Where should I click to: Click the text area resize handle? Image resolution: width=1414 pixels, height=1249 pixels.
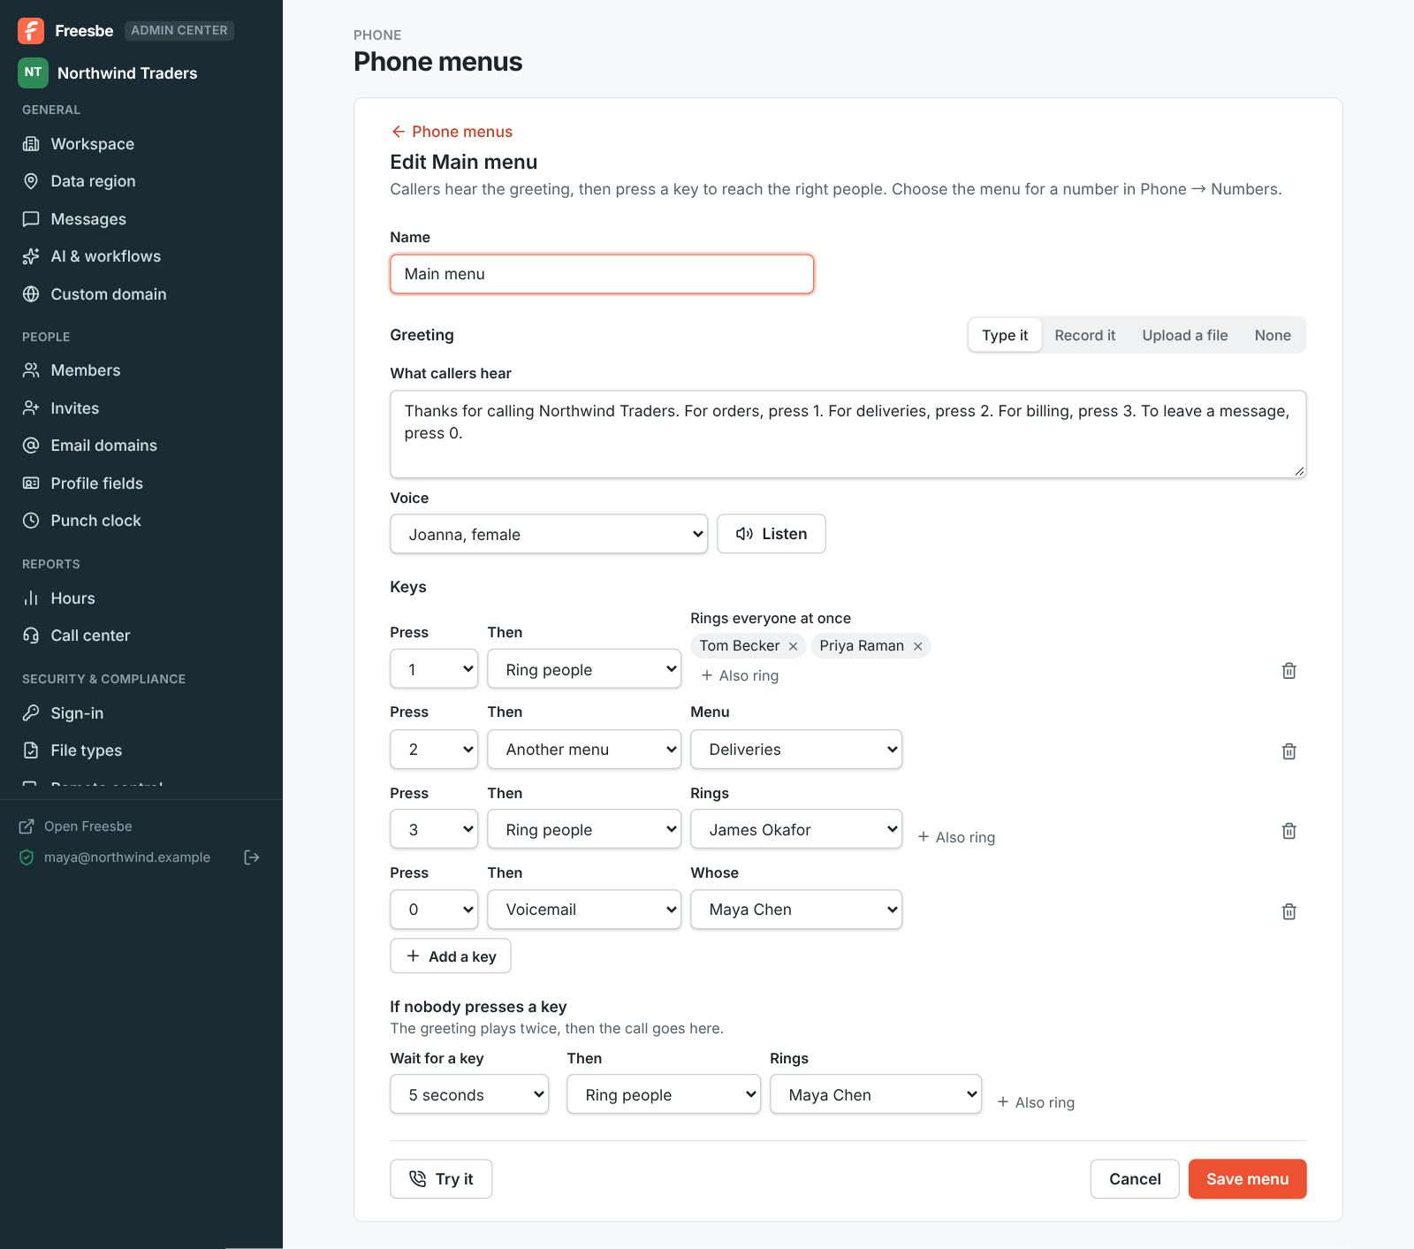1299,471
